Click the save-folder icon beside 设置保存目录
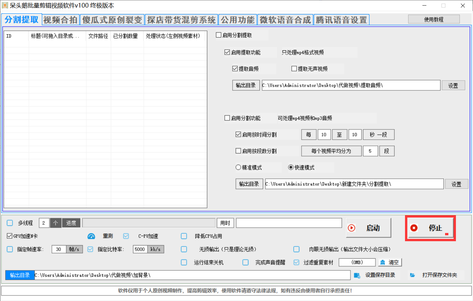 click(357, 275)
